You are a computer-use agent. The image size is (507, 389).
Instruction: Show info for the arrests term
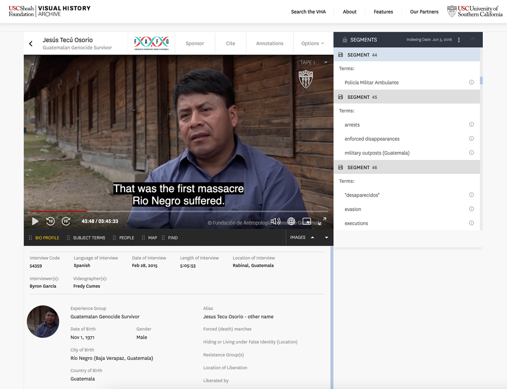click(x=472, y=125)
